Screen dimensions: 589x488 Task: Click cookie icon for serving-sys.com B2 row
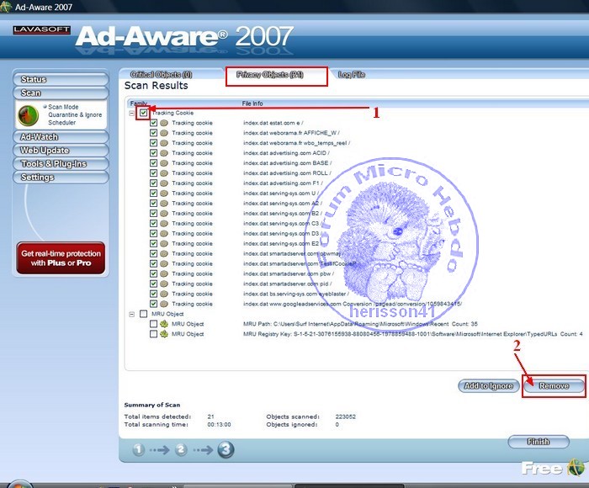pyautogui.click(x=164, y=213)
